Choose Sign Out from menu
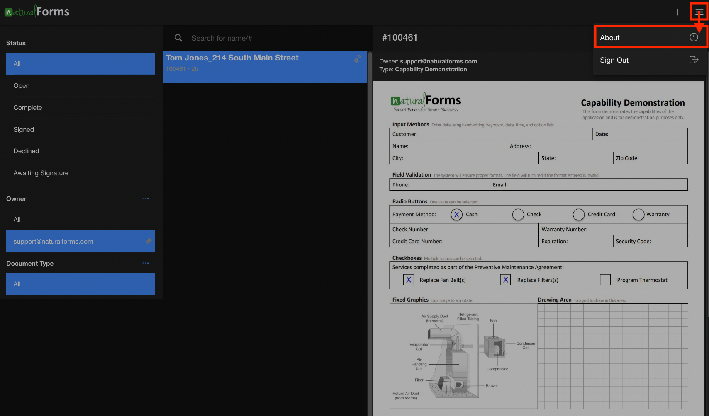 650,60
